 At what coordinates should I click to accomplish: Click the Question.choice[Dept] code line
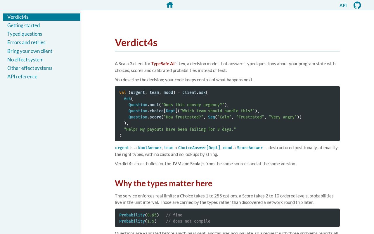tap(194, 111)
